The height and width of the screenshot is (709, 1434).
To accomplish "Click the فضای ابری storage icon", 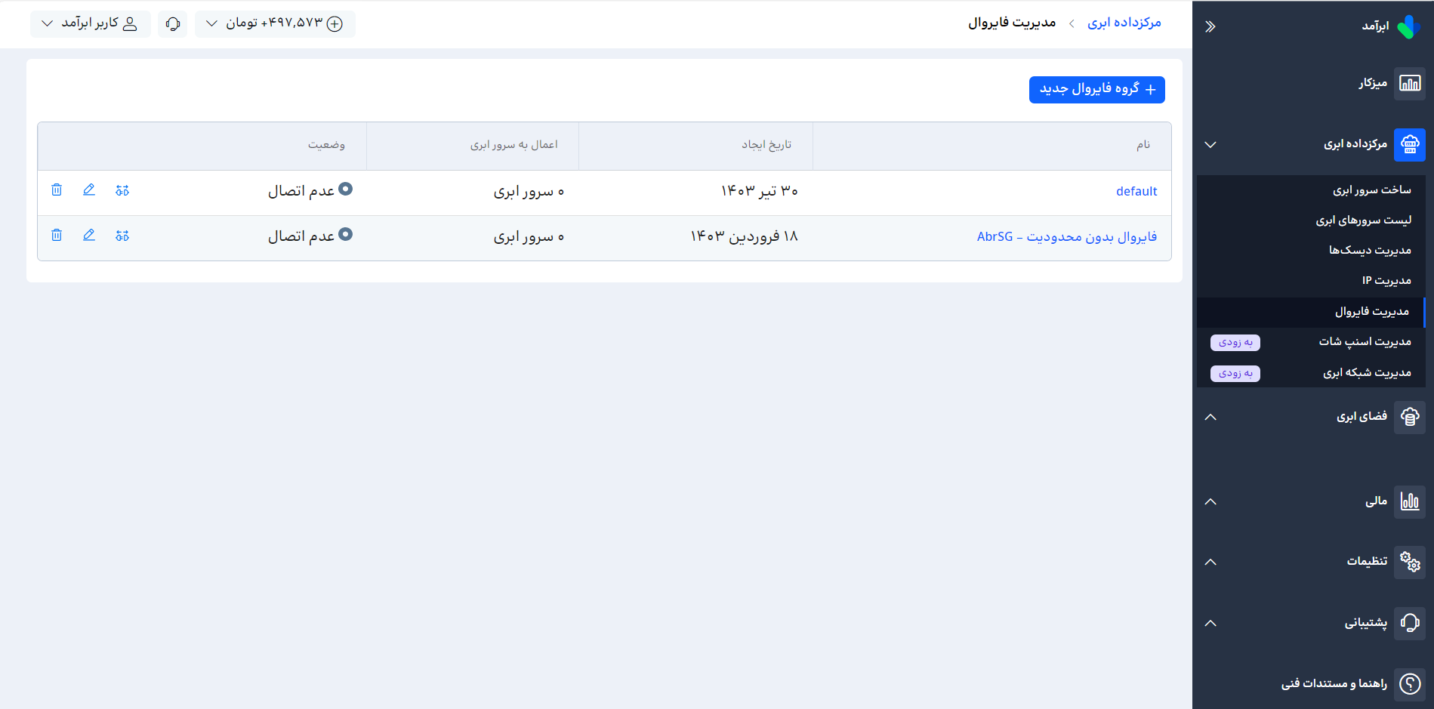I will point(1410,417).
